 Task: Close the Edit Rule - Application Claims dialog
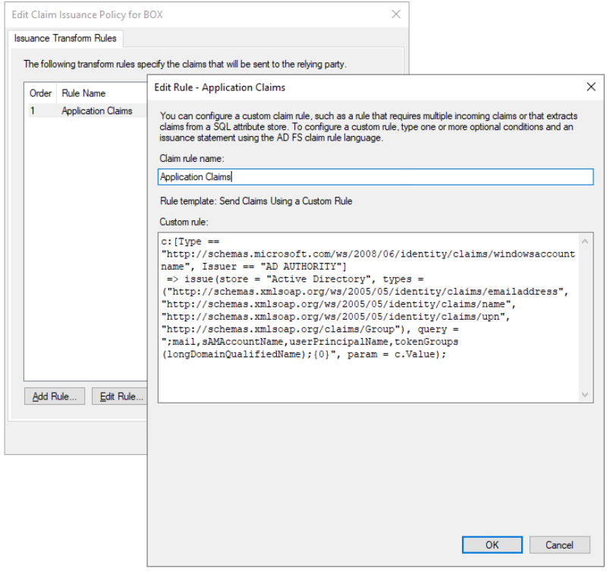(x=591, y=87)
